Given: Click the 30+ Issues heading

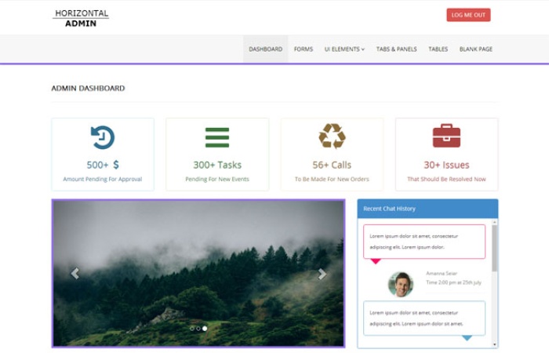Looking at the screenshot, I should coord(446,165).
